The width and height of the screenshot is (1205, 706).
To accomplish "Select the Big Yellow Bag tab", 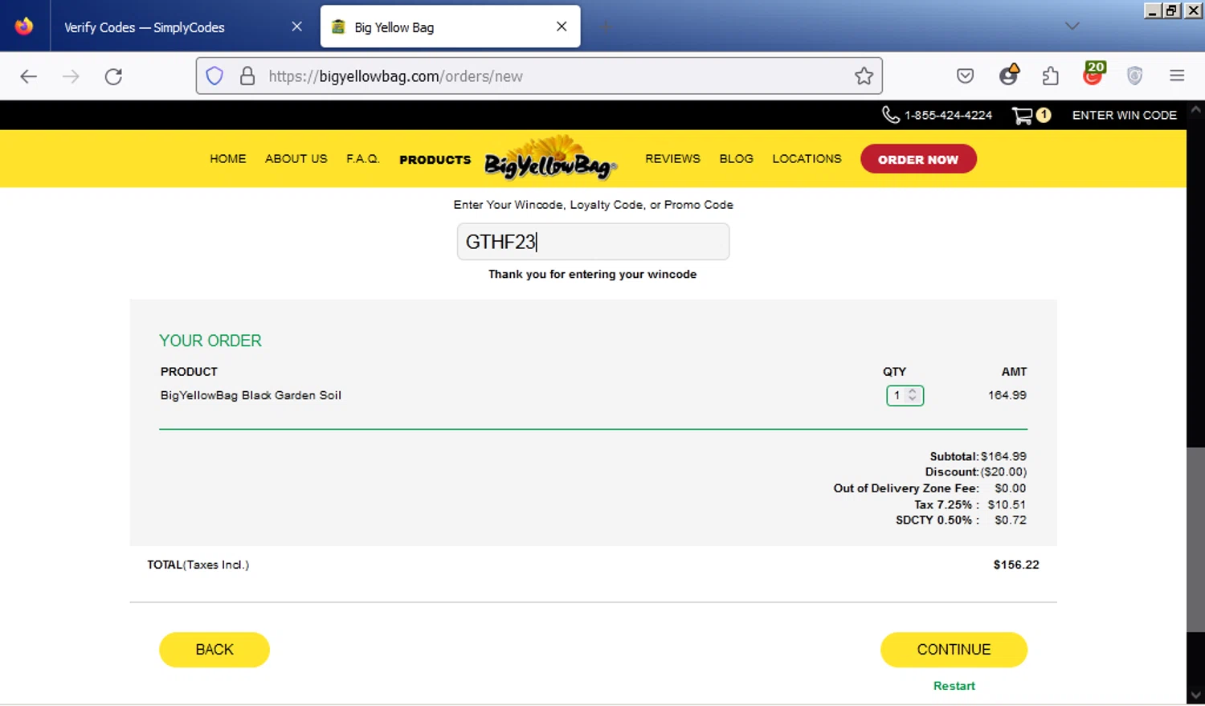I will (x=450, y=27).
